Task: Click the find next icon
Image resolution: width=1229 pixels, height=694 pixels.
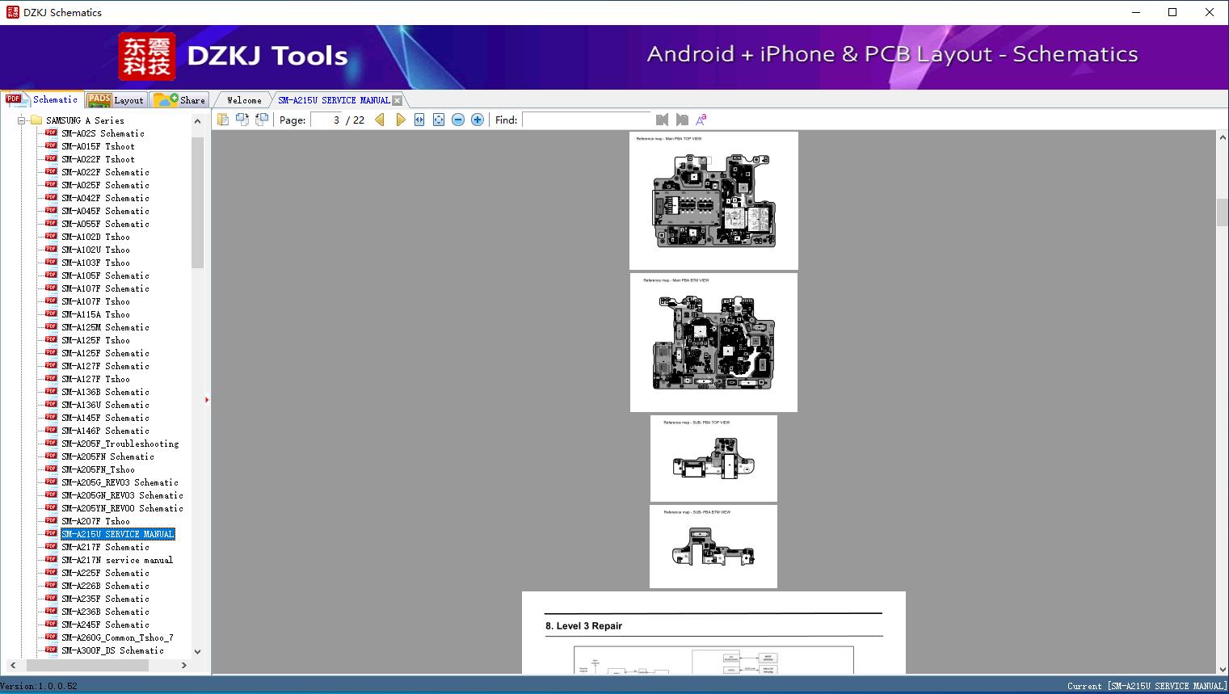Action: pos(682,120)
